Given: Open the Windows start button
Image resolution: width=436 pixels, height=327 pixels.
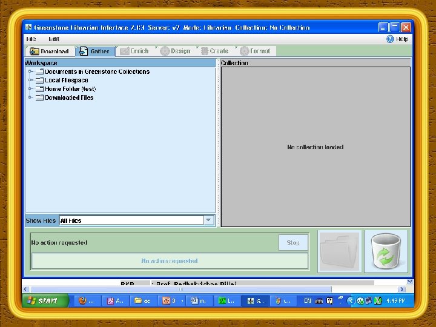Looking at the screenshot, I should [45, 300].
